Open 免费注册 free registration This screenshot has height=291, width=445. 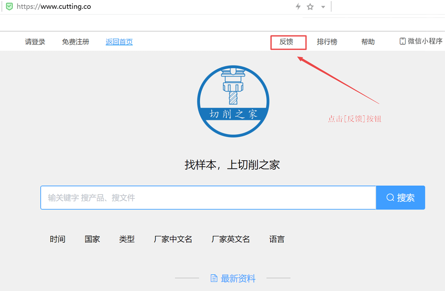click(x=76, y=42)
